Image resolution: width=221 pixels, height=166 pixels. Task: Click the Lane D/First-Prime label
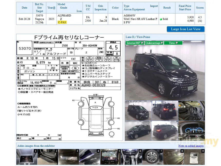coord(138,37)
